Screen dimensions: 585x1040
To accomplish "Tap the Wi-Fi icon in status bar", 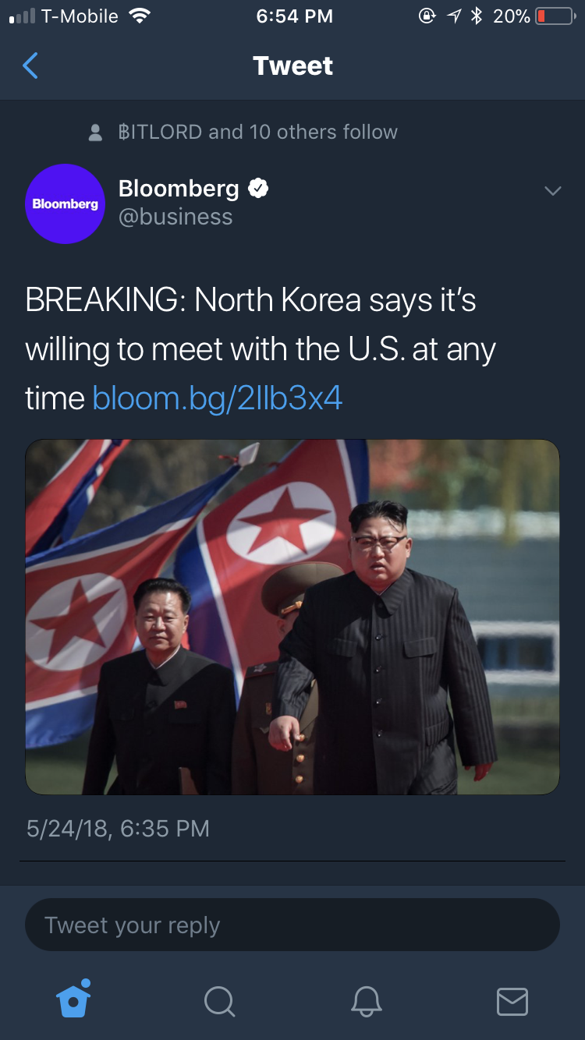I will coord(139,16).
